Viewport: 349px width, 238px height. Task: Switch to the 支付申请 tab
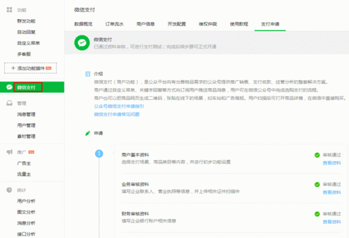(270, 24)
